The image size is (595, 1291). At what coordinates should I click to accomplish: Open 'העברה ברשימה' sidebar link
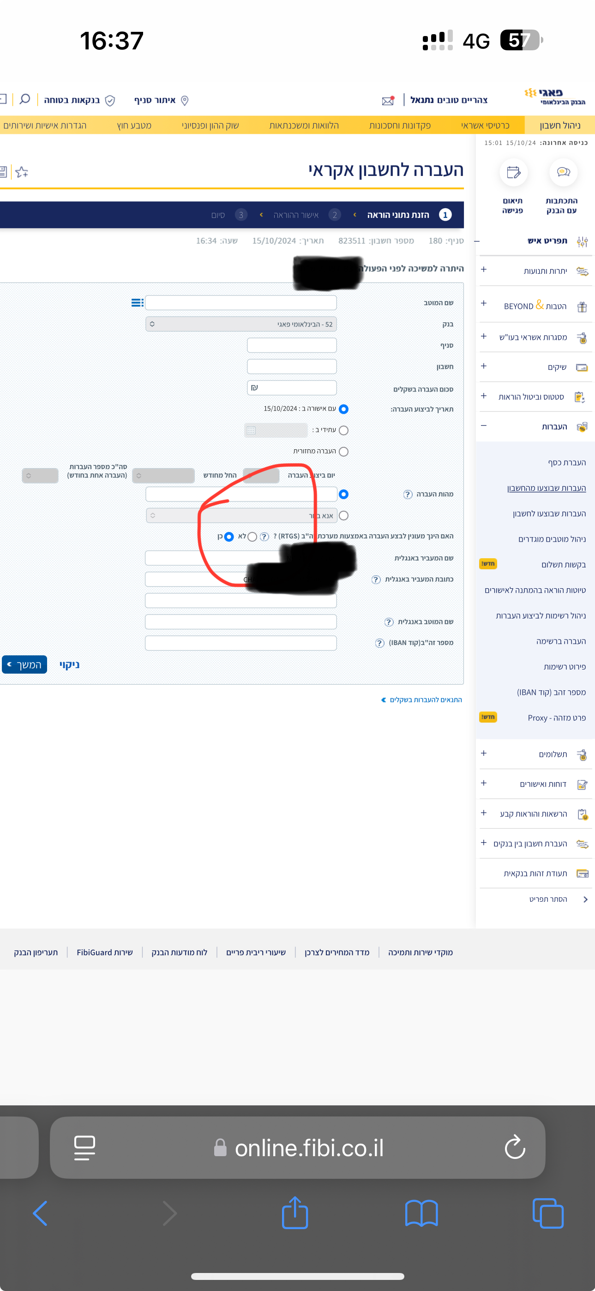(561, 641)
